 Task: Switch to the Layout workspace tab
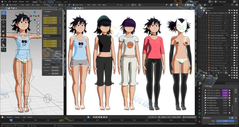click(x=35, y=2)
